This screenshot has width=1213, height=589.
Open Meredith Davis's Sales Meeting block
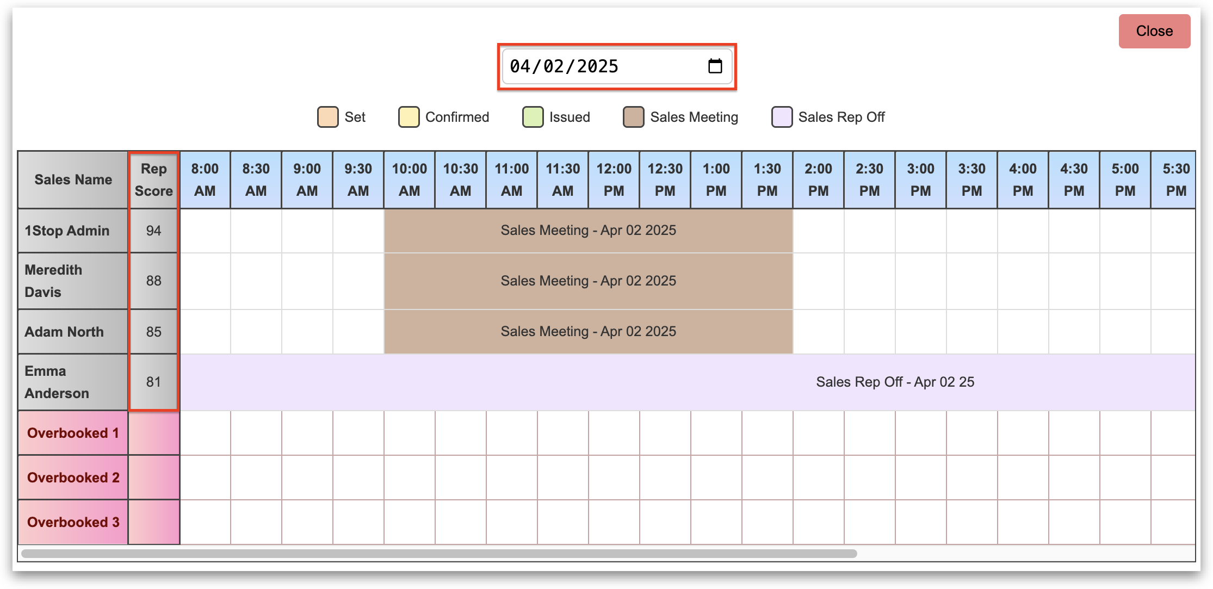point(588,281)
